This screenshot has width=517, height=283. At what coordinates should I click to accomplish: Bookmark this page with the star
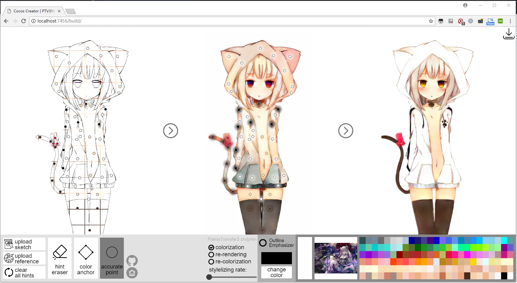click(431, 21)
